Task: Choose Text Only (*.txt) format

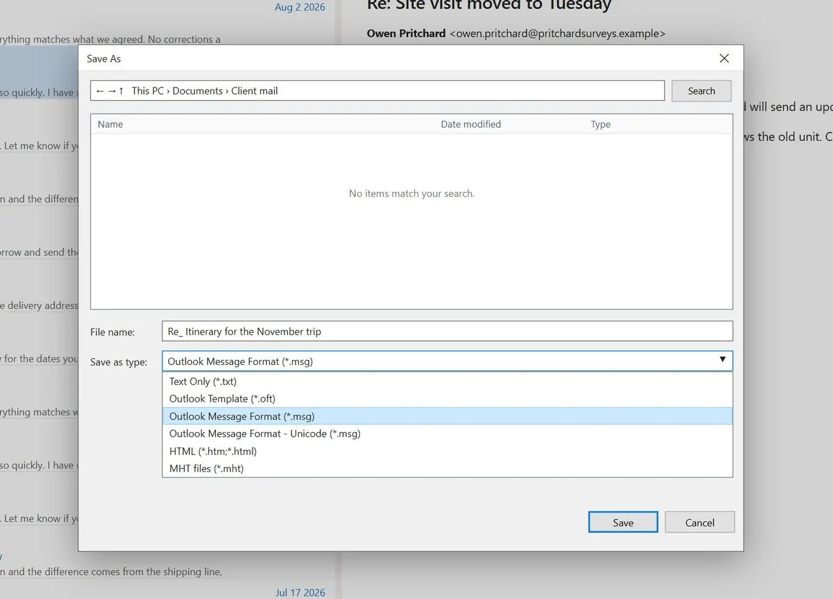Action: pyautogui.click(x=447, y=382)
